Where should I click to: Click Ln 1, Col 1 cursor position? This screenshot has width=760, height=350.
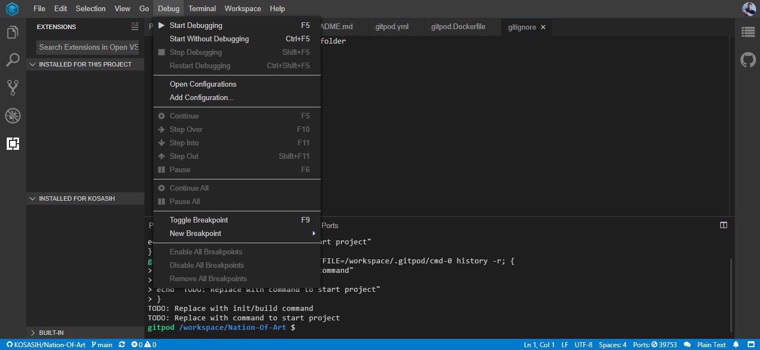point(539,345)
